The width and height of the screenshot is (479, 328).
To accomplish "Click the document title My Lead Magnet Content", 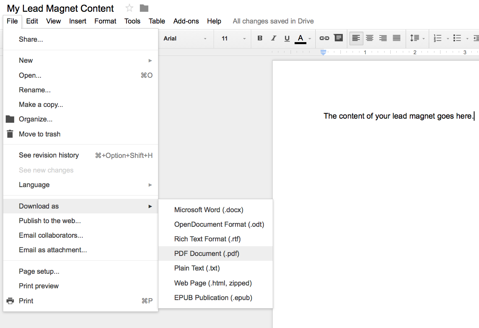I will (x=60, y=9).
